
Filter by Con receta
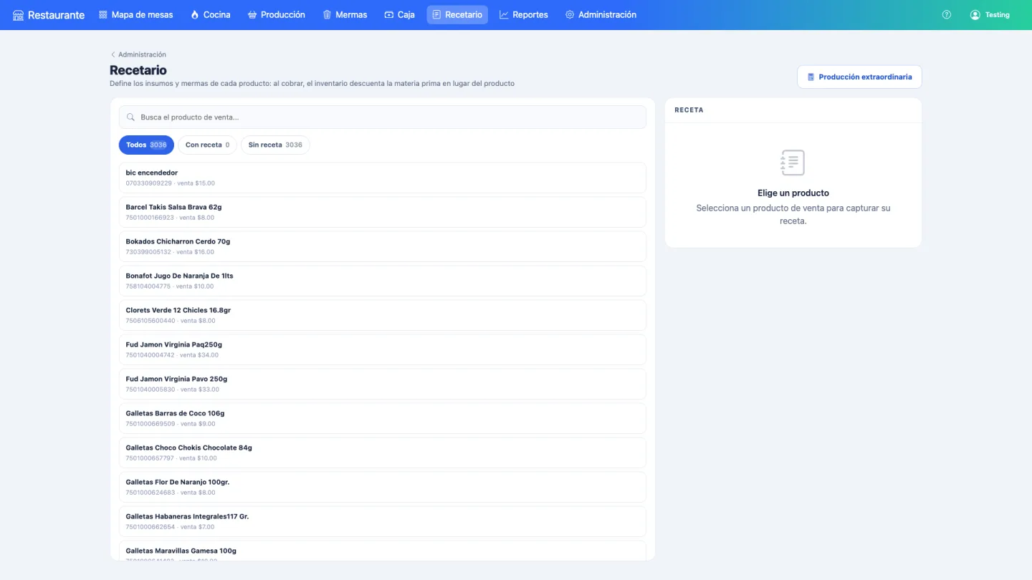(208, 145)
